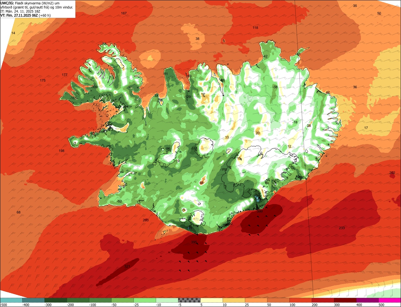Click the dark maroon swatch above 300
Screen dimensions: 401x307
click(x=345, y=300)
